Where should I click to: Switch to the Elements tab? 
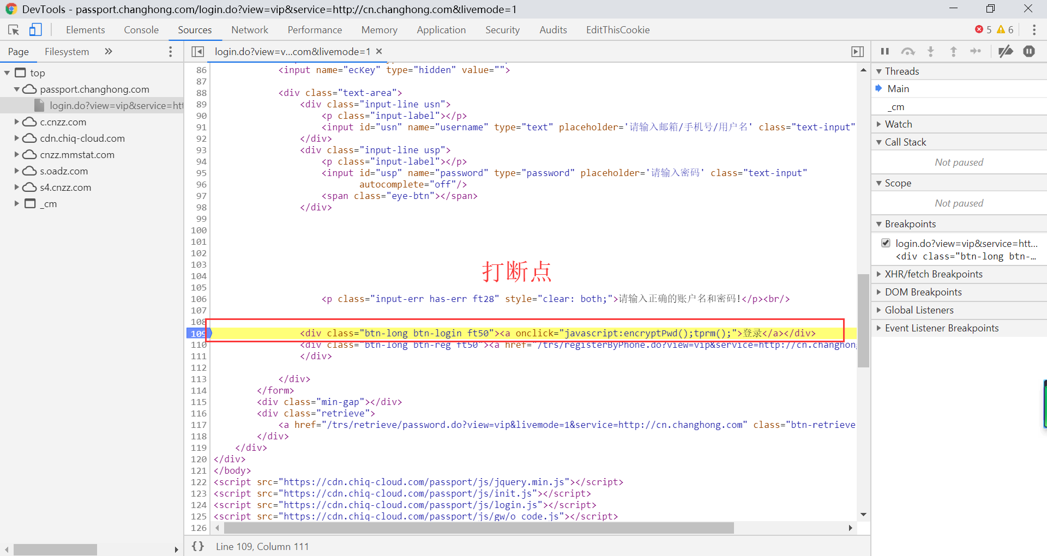pyautogui.click(x=86, y=30)
